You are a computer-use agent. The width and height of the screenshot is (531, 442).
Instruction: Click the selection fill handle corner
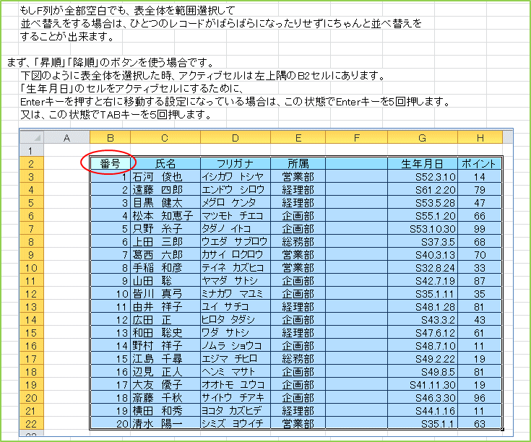(x=502, y=429)
